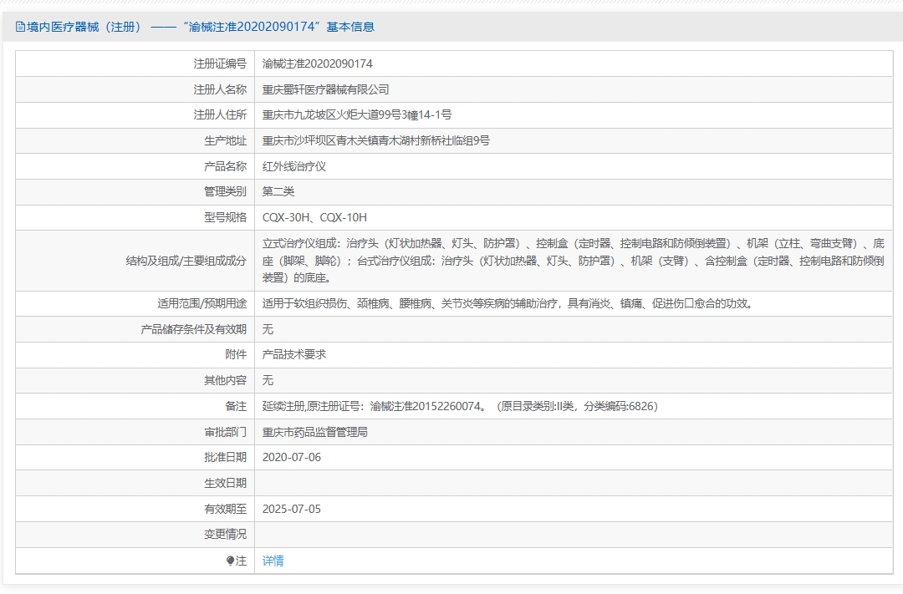Viewport: 903px width, 594px height.
Task: Click registrant name 重庆蜀轩医疗器械有限公司
Action: [326, 89]
